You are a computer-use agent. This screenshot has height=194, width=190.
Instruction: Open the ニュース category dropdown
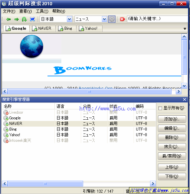[x=105, y=19]
